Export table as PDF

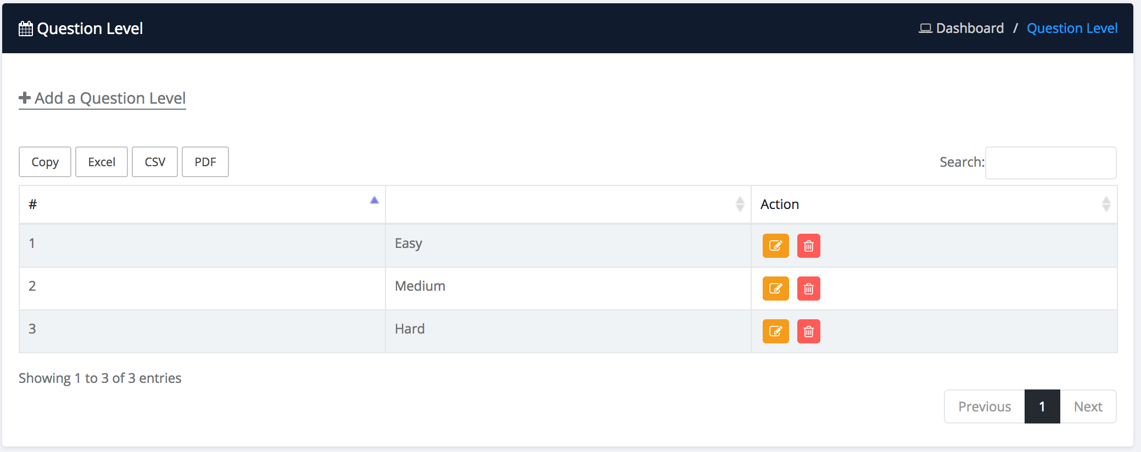205,162
